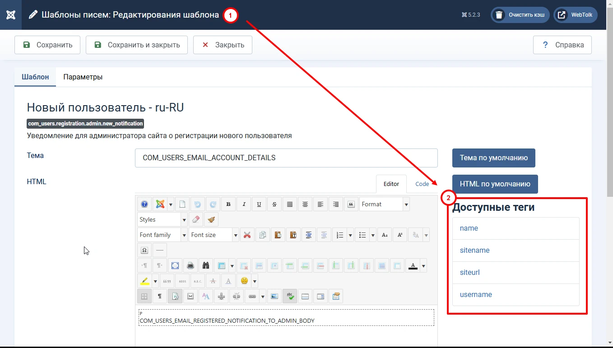The width and height of the screenshot is (613, 348).
Task: Run the spellchecker with the abc icon
Action: point(290,296)
